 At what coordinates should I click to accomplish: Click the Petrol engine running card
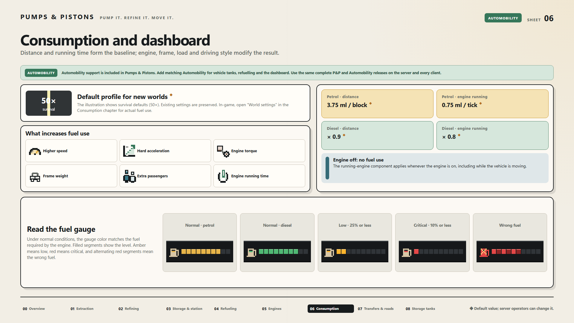492,104
